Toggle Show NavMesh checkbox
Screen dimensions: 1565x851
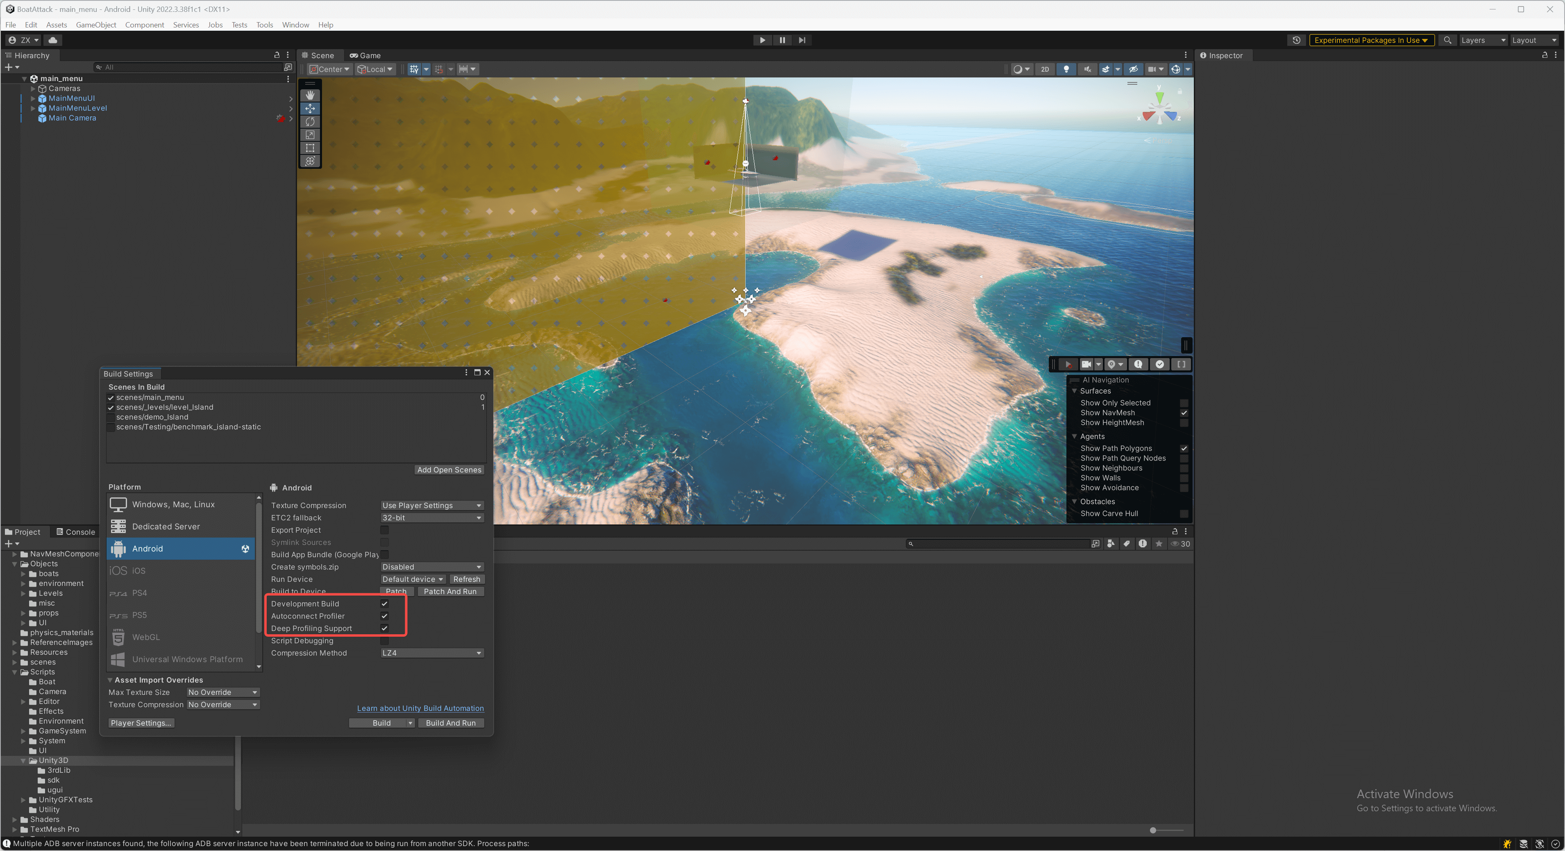click(1184, 413)
